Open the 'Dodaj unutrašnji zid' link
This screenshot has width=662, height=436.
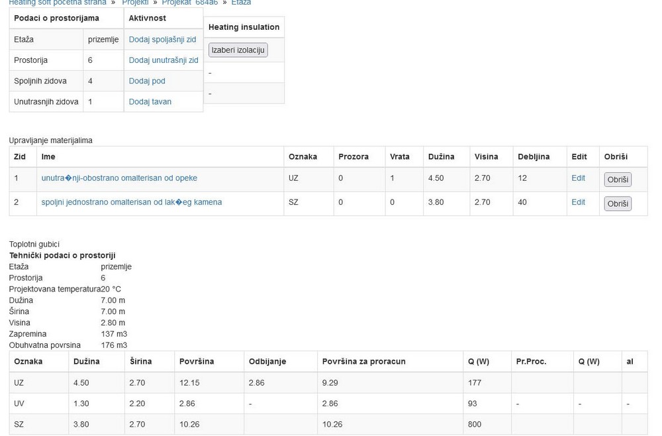coord(164,60)
